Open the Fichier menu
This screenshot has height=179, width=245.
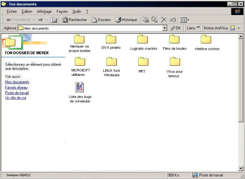click(12, 11)
